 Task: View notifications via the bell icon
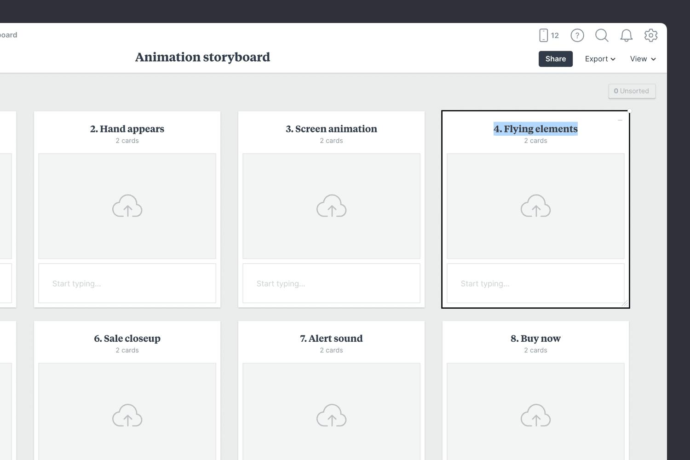(x=626, y=35)
